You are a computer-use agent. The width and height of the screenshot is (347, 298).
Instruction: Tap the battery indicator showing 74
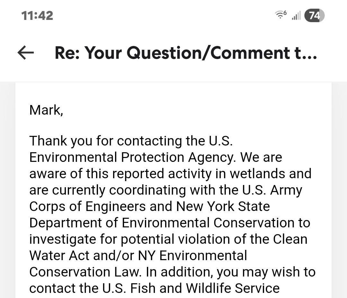tap(315, 15)
